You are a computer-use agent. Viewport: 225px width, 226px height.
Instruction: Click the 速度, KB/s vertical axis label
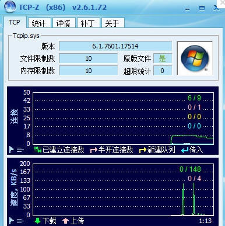pyautogui.click(x=13, y=187)
